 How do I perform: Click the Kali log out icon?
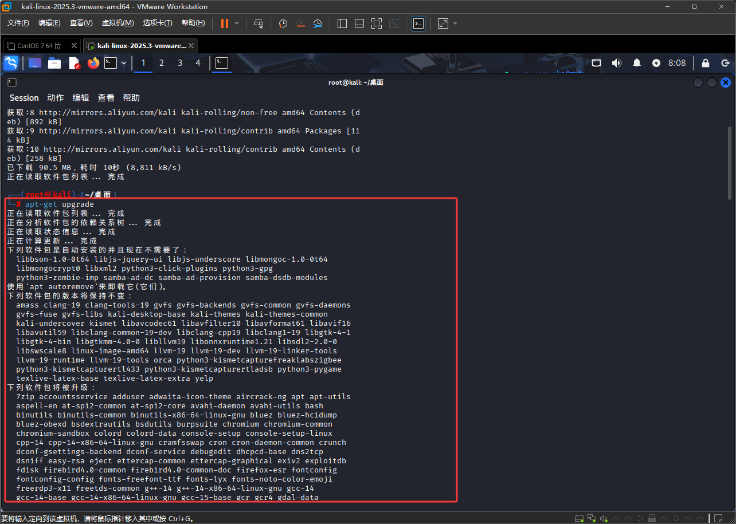[x=725, y=63]
